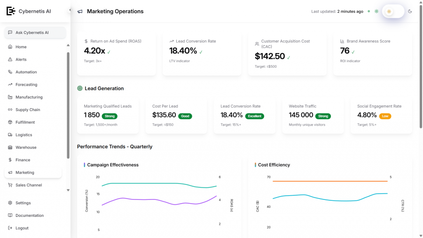423x238 pixels.
Task: Open Alerts via the warning triangle icon
Action: point(10,60)
